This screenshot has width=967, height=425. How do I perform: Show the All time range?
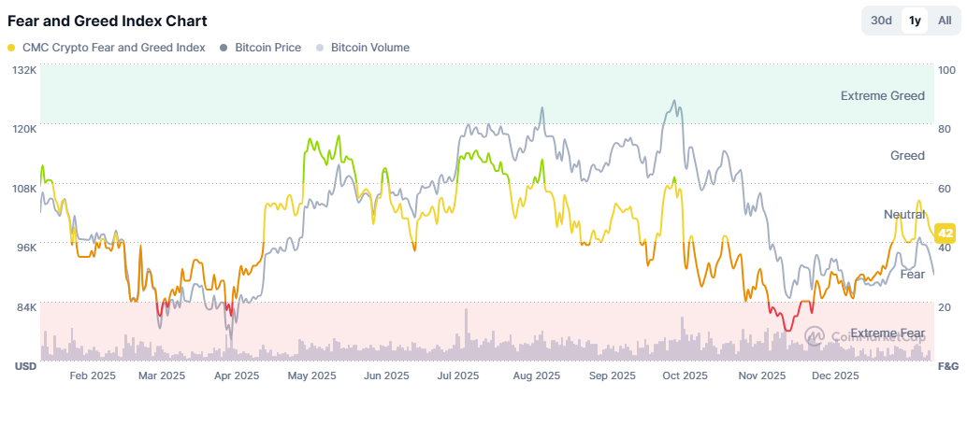click(945, 21)
